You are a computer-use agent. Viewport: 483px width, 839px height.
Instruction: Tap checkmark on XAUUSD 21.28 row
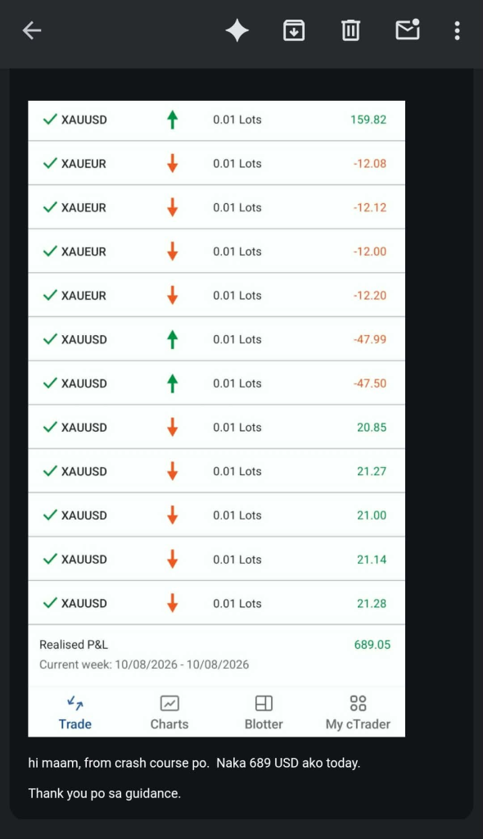[x=50, y=603]
